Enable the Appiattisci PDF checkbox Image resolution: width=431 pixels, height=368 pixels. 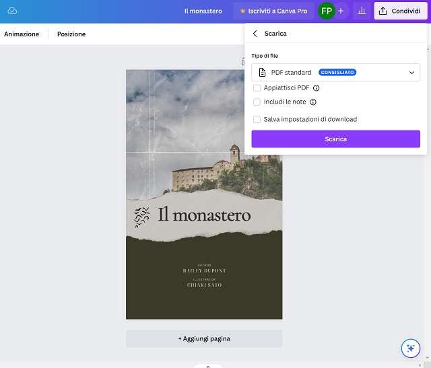pos(257,88)
